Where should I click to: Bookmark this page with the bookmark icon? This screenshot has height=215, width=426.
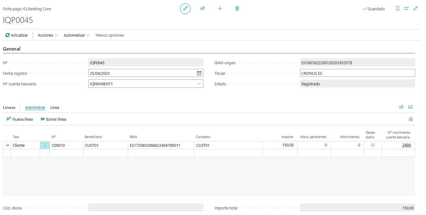pyautogui.click(x=398, y=9)
